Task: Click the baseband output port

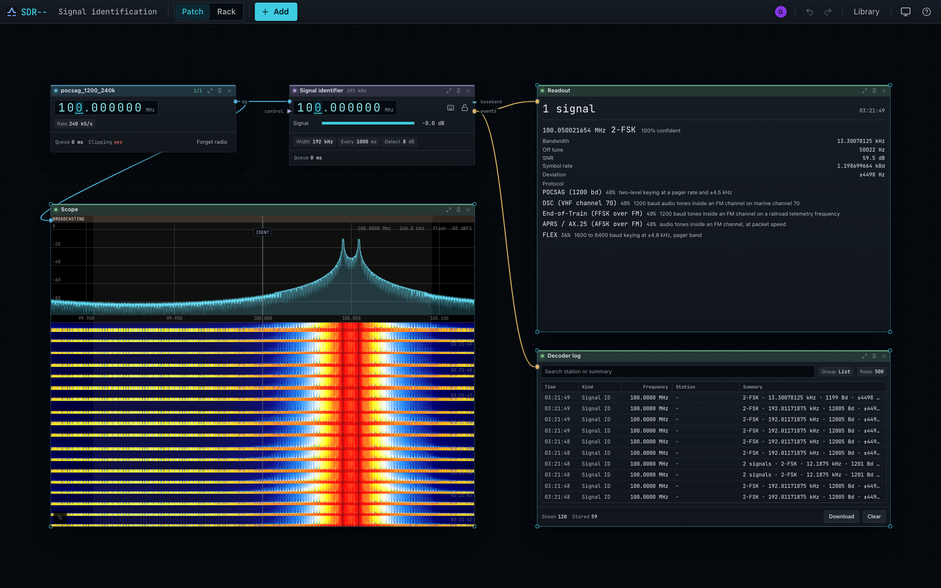Action: [x=474, y=102]
